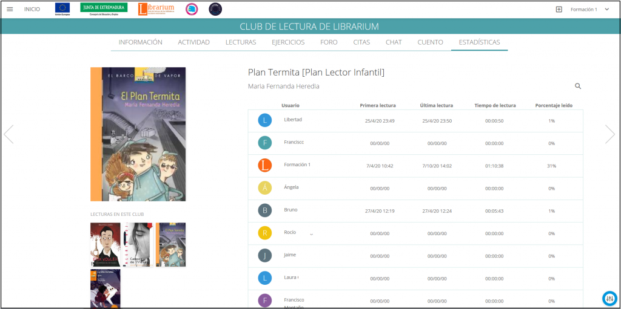This screenshot has height=309, width=621.
Task: Open the Erik Vogler book thumbnail
Action: (106, 244)
